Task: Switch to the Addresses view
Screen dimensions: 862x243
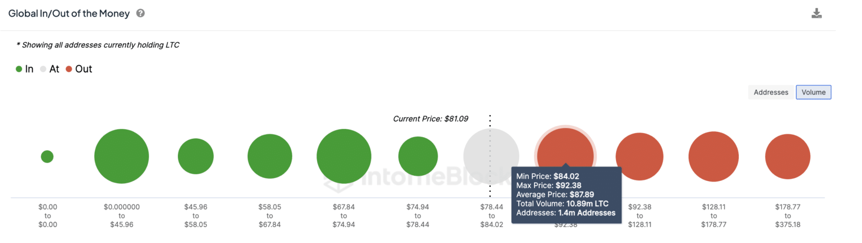Action: pyautogui.click(x=771, y=92)
